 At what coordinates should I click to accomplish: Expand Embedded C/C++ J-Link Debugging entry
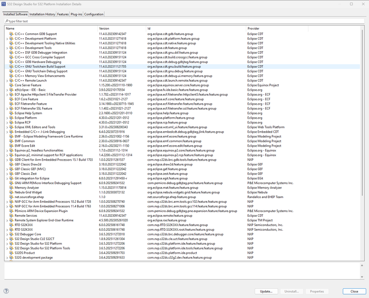click(7, 132)
